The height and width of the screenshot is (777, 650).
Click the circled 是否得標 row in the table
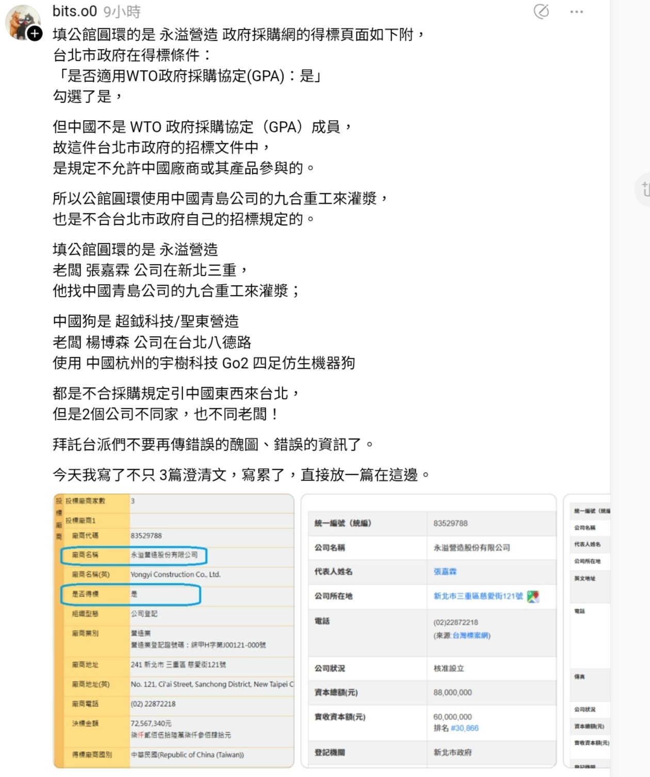point(130,594)
